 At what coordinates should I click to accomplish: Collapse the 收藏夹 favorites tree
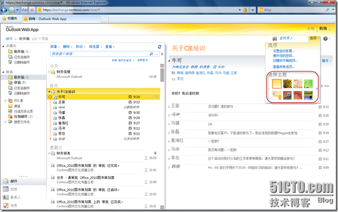click(3, 46)
